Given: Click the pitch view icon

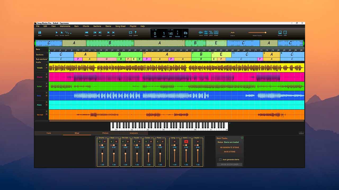Looking at the screenshot, I should coord(211,32).
